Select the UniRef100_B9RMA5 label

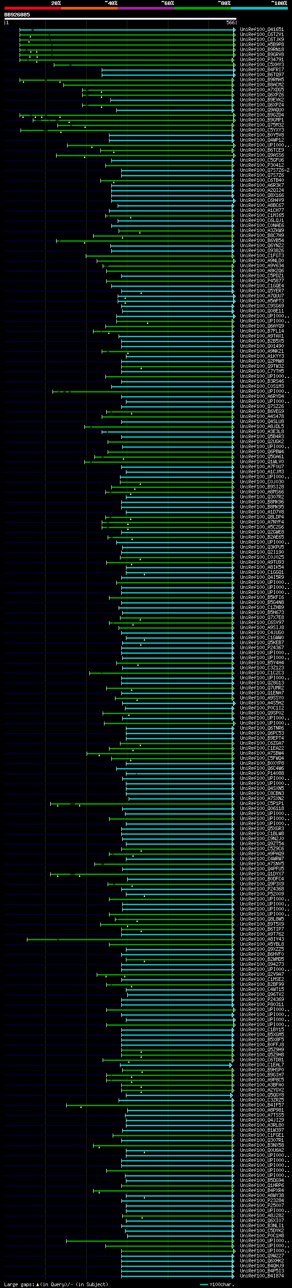(x=262, y=80)
